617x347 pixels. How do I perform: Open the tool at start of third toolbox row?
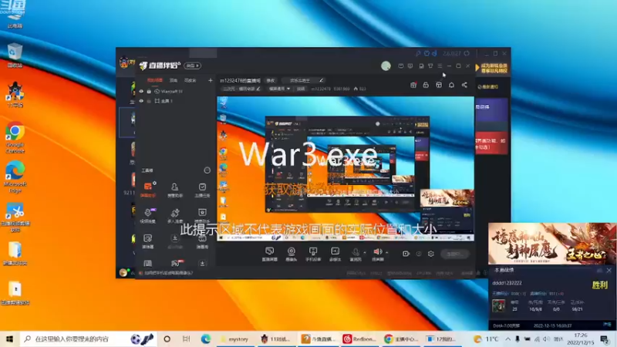pyautogui.click(x=148, y=241)
